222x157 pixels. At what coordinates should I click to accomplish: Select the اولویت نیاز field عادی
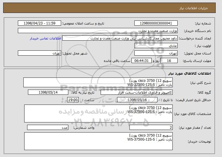point(156,46)
